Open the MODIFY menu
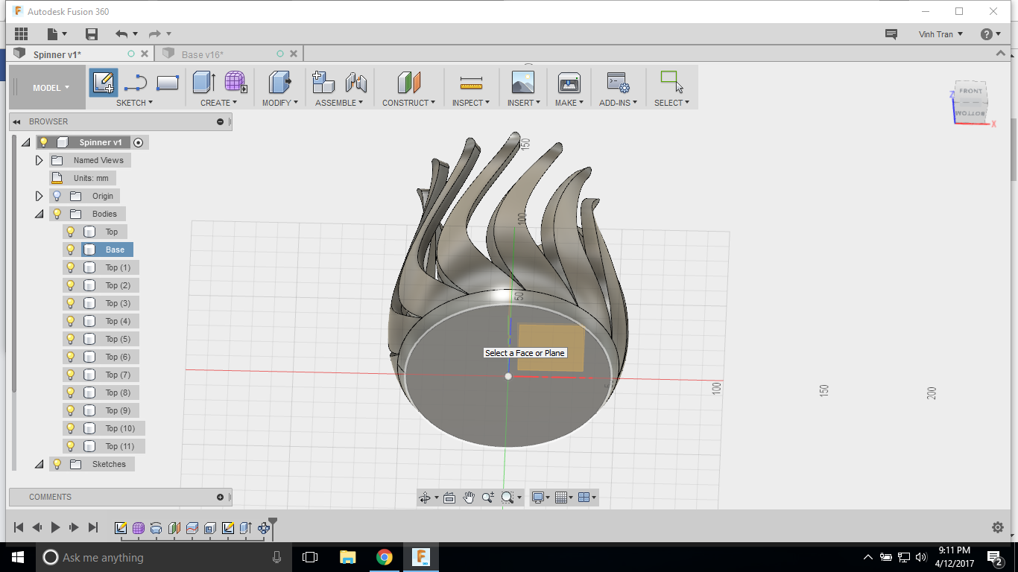 pos(280,103)
